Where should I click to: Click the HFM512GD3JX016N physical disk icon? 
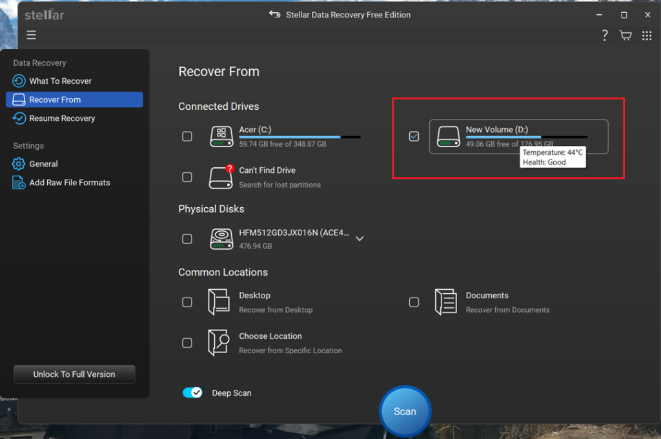(221, 239)
